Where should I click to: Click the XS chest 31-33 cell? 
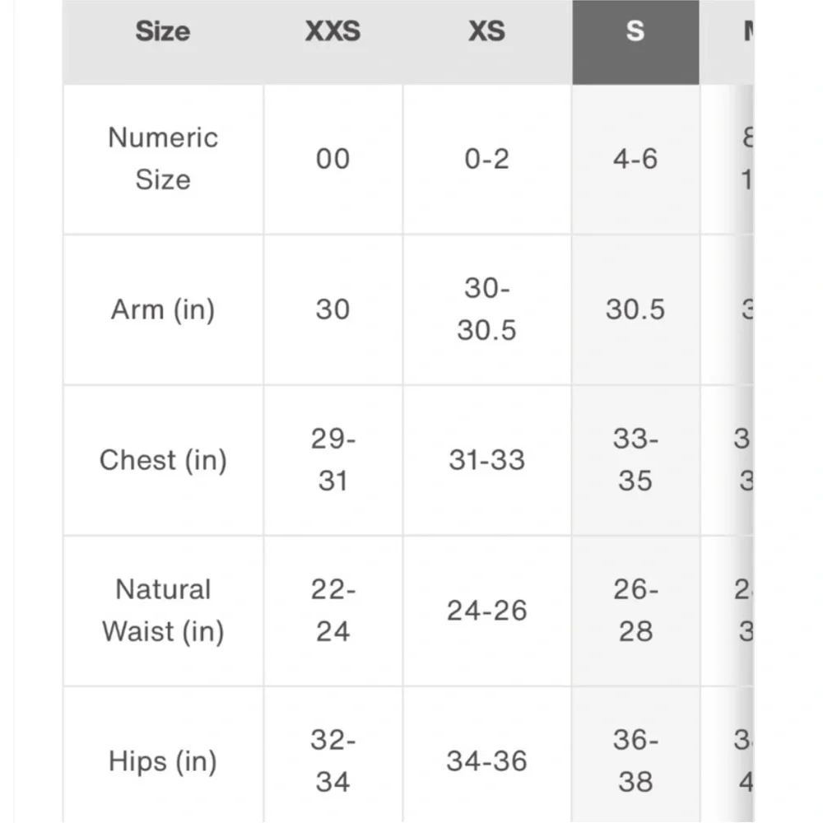pyautogui.click(x=486, y=460)
